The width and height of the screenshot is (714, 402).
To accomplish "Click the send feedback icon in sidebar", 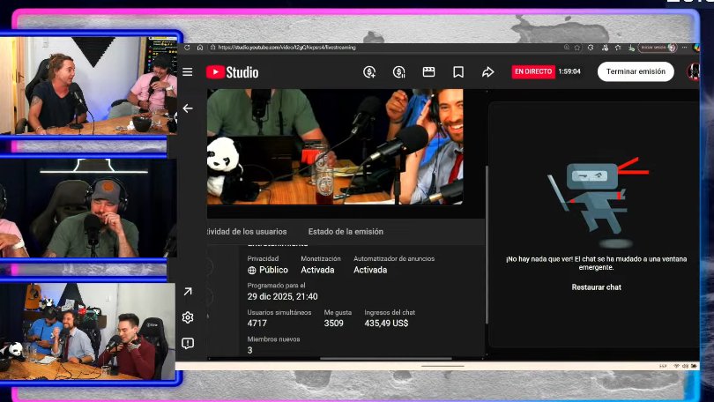I will point(188,343).
